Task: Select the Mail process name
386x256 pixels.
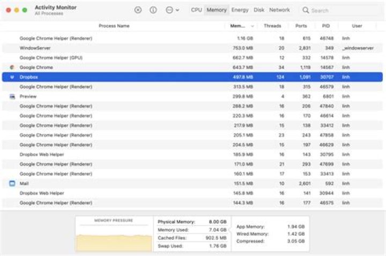Action: (x=24, y=184)
